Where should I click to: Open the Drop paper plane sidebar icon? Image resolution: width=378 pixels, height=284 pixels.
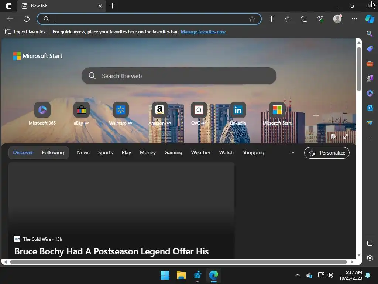click(x=370, y=123)
